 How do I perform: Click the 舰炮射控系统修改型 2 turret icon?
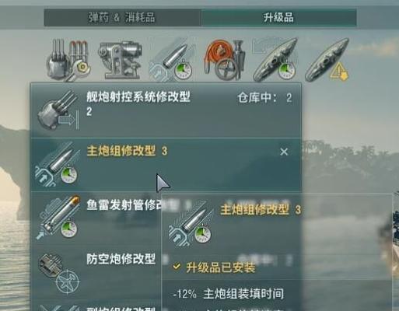pos(58,110)
